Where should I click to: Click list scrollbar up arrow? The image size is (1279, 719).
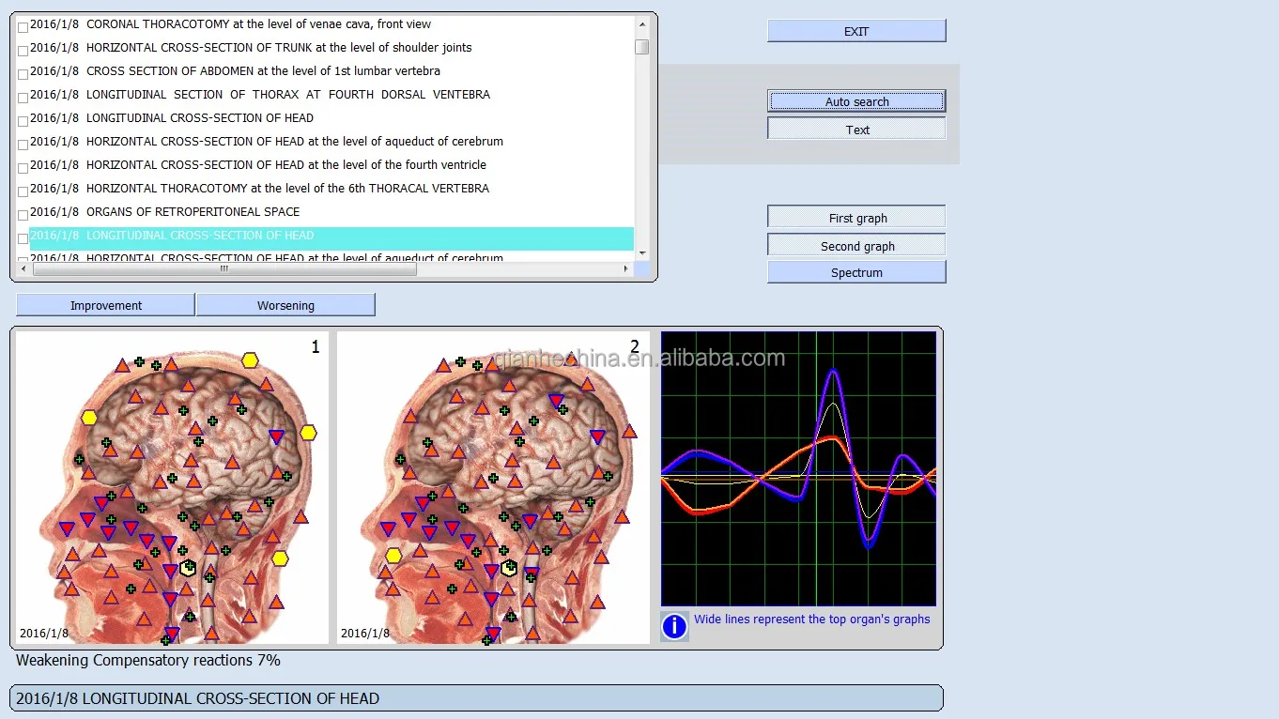(642, 24)
